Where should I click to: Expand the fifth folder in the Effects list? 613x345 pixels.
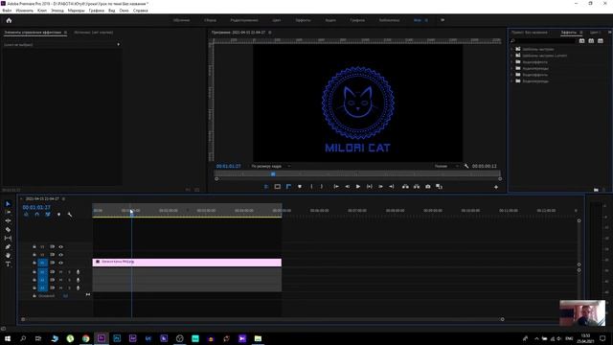click(x=511, y=75)
